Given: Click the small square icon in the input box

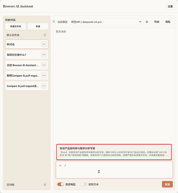Looking at the screenshot, I should coord(60,166).
